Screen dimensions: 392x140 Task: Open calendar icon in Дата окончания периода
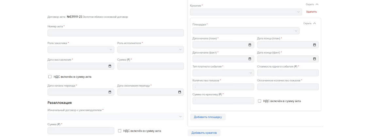coord(179,92)
